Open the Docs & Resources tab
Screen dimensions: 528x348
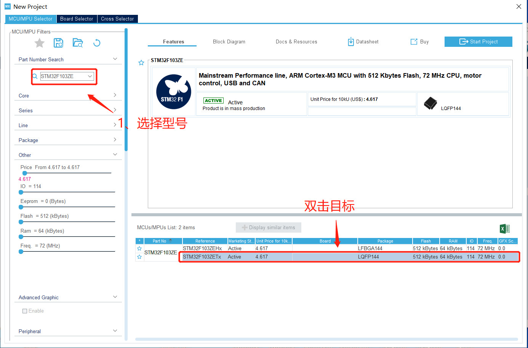[x=296, y=42]
